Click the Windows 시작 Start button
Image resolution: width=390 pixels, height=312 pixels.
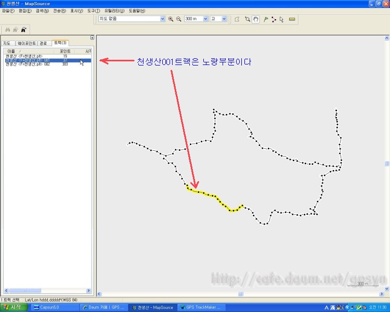pos(14,307)
